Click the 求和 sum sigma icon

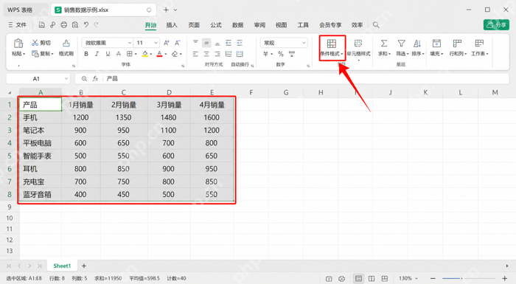pos(384,44)
